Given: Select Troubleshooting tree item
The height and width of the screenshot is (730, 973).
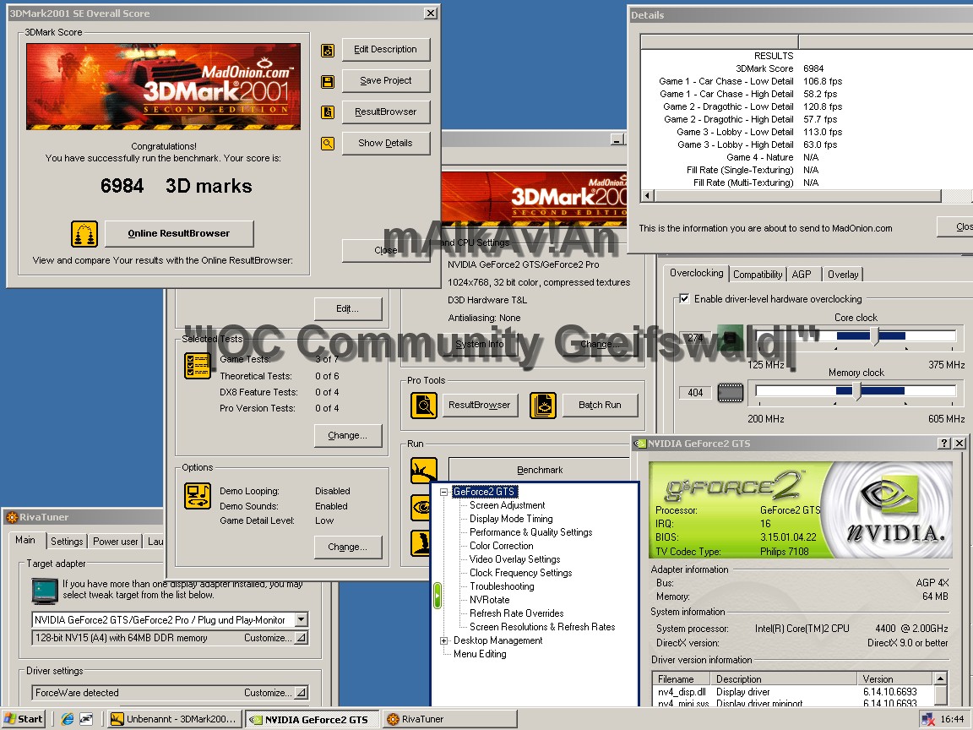Looking at the screenshot, I should tap(502, 586).
